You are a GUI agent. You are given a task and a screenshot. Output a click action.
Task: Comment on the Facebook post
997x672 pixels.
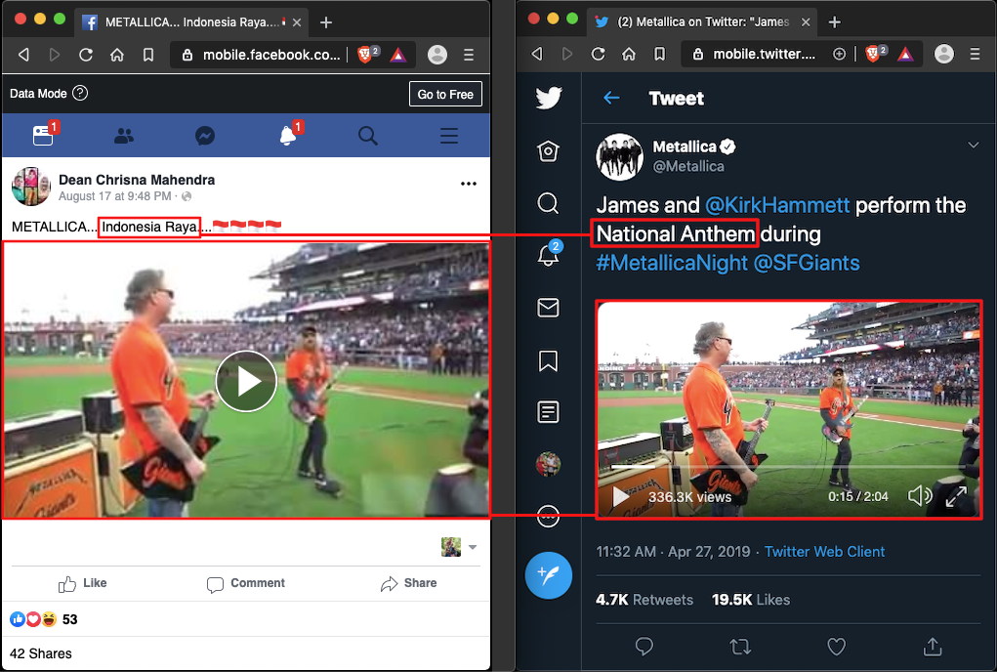tap(246, 583)
